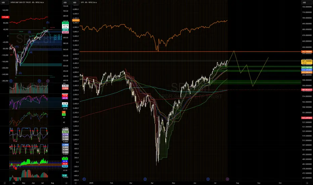The width and height of the screenshot is (313, 185).
Task: Click the red 117,646 value label
Action: coord(5,17)
